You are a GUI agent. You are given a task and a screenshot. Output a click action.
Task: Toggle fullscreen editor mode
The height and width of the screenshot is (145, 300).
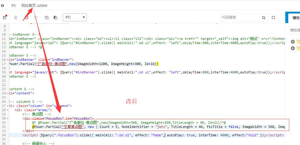click(273, 18)
